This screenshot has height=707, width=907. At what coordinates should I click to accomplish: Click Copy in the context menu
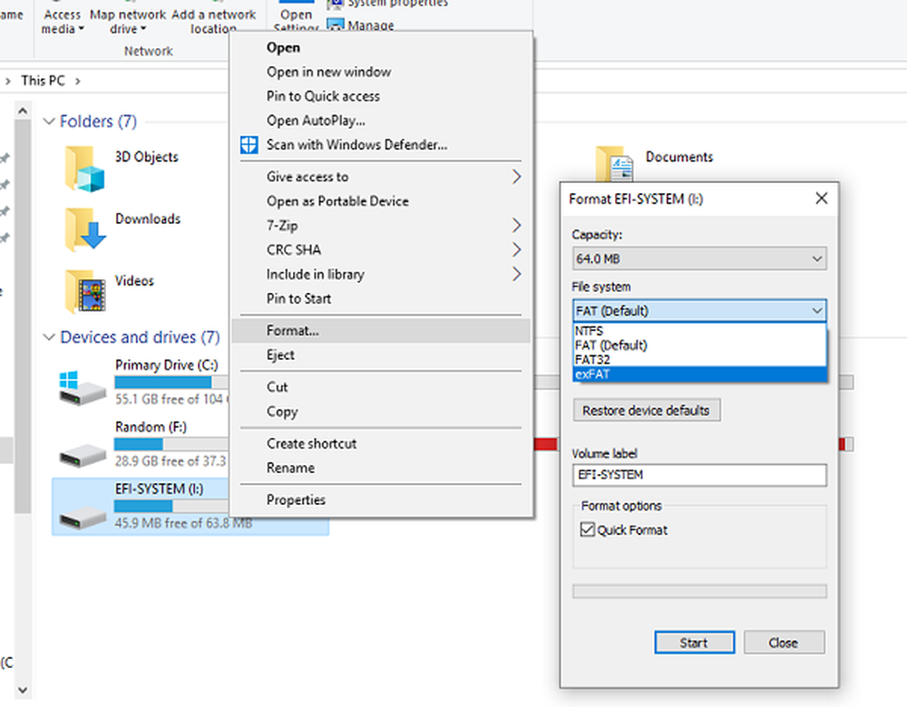click(381, 411)
